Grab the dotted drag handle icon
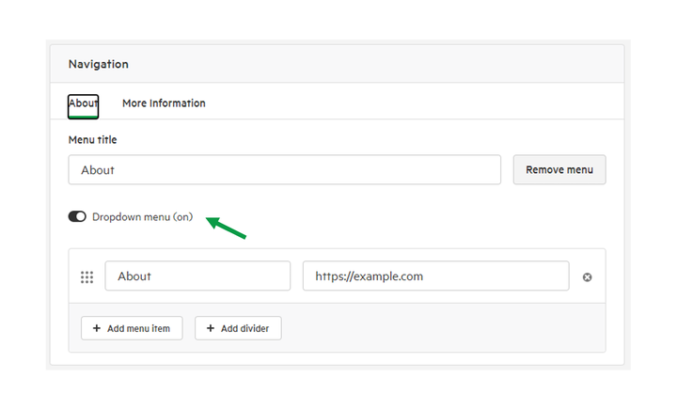 point(87,277)
